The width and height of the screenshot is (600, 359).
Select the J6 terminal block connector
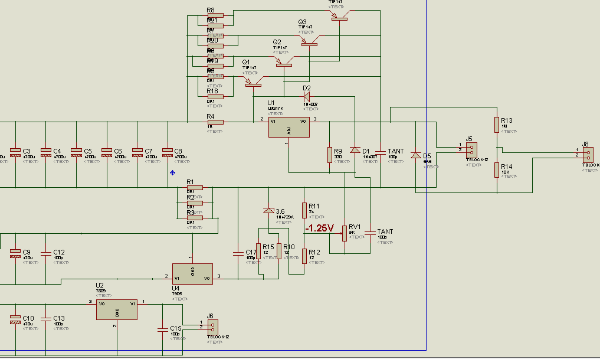click(213, 328)
